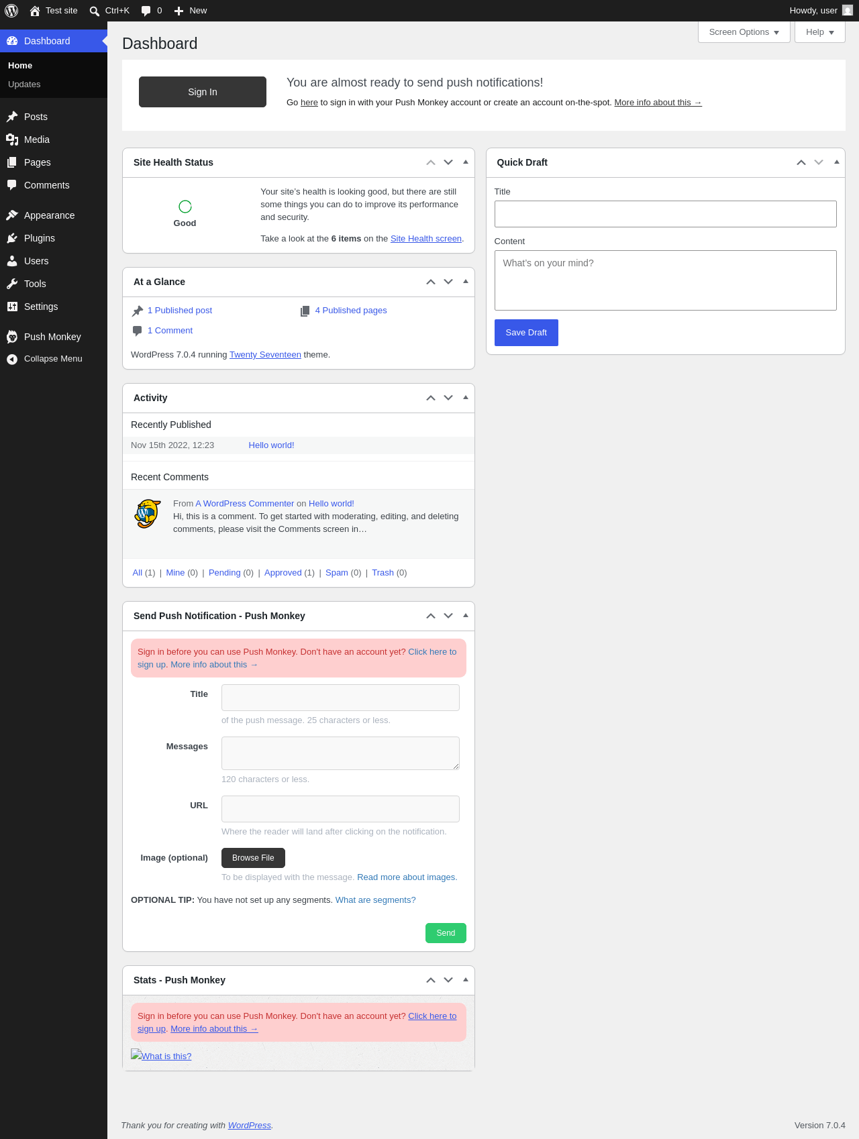Open the Screen Options dropdown
The height and width of the screenshot is (1139, 859).
(x=744, y=32)
